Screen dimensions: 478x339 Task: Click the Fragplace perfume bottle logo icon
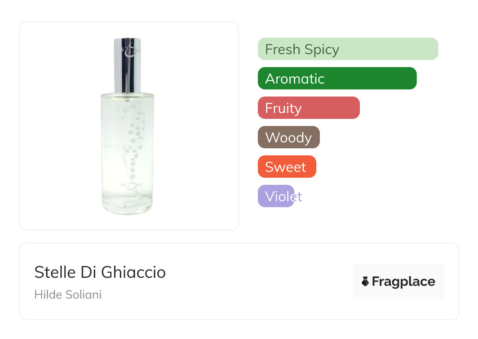coord(365,281)
